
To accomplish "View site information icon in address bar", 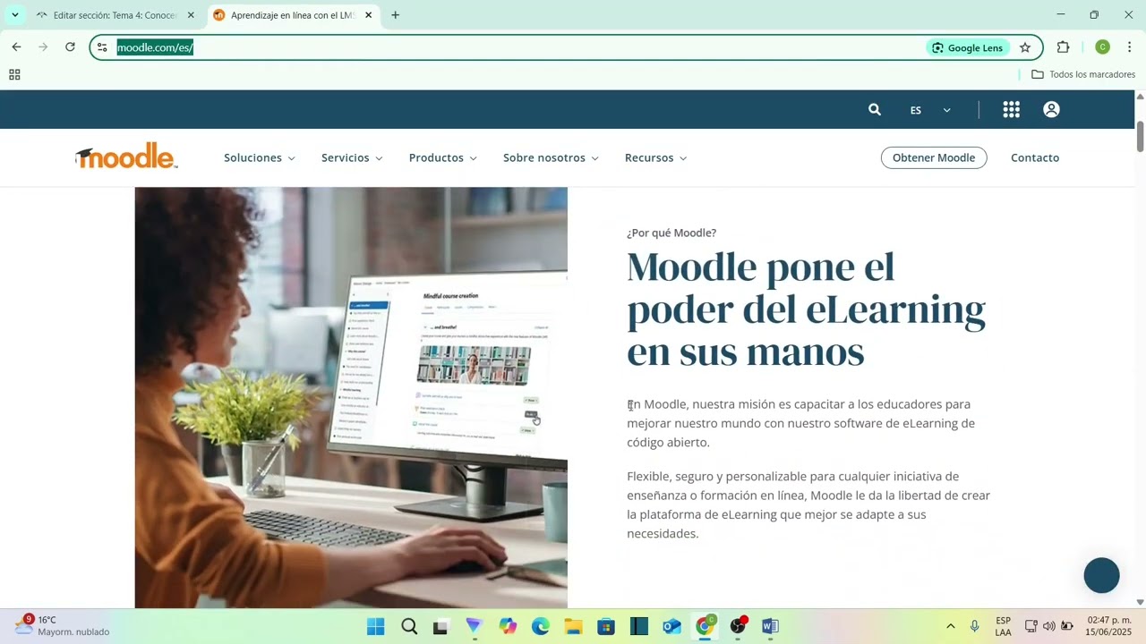I will (103, 47).
